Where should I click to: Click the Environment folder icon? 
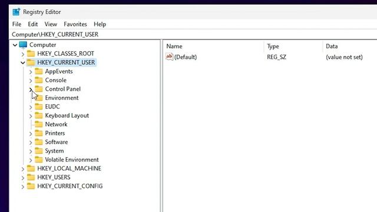click(x=39, y=98)
